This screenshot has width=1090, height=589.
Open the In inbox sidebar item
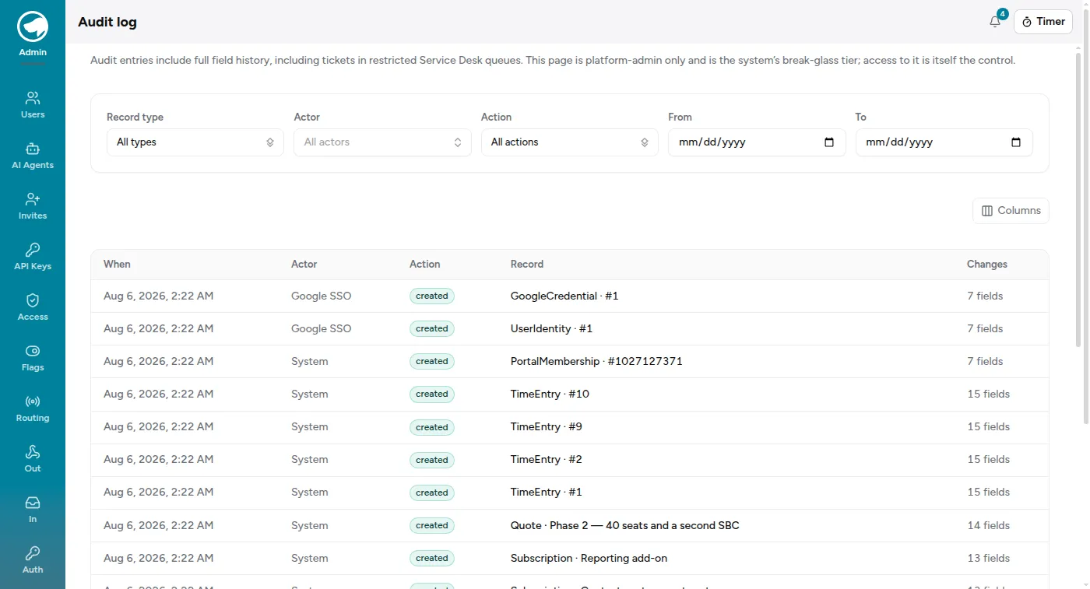pyautogui.click(x=33, y=510)
